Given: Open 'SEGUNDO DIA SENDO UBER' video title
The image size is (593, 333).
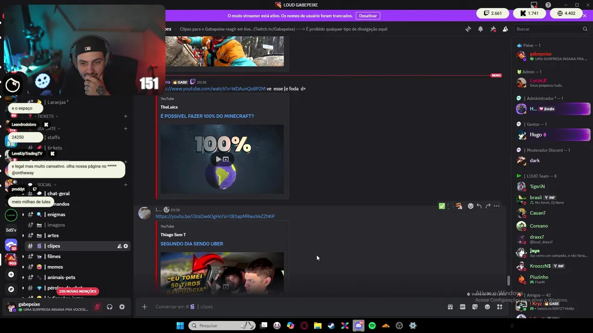Looking at the screenshot, I should (192, 244).
